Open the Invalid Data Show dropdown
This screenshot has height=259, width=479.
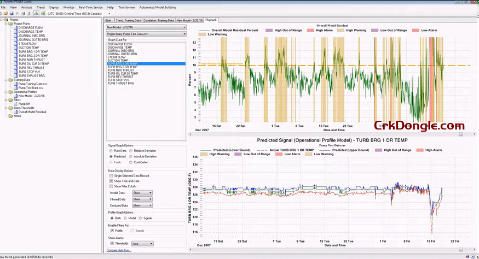[x=142, y=193]
